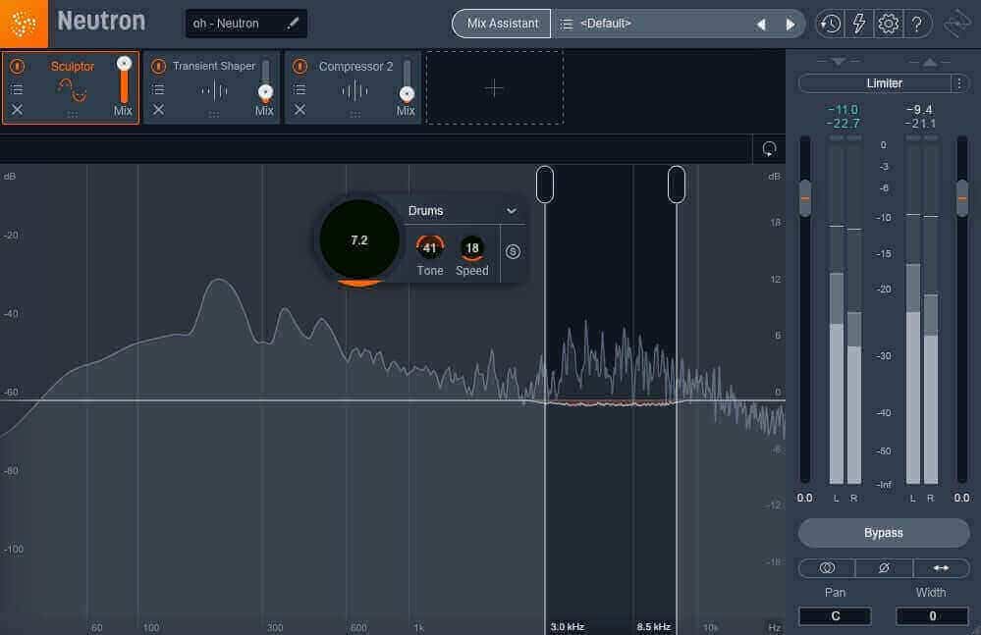This screenshot has height=635, width=981.
Task: Click the output gain fader handle
Action: [x=962, y=198]
